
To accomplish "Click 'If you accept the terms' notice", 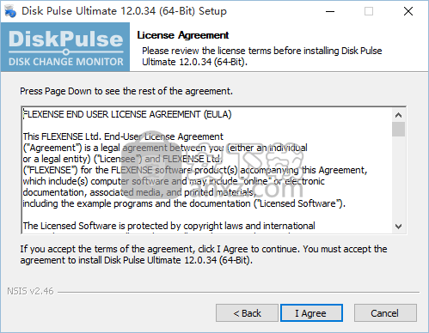I will 204,255.
